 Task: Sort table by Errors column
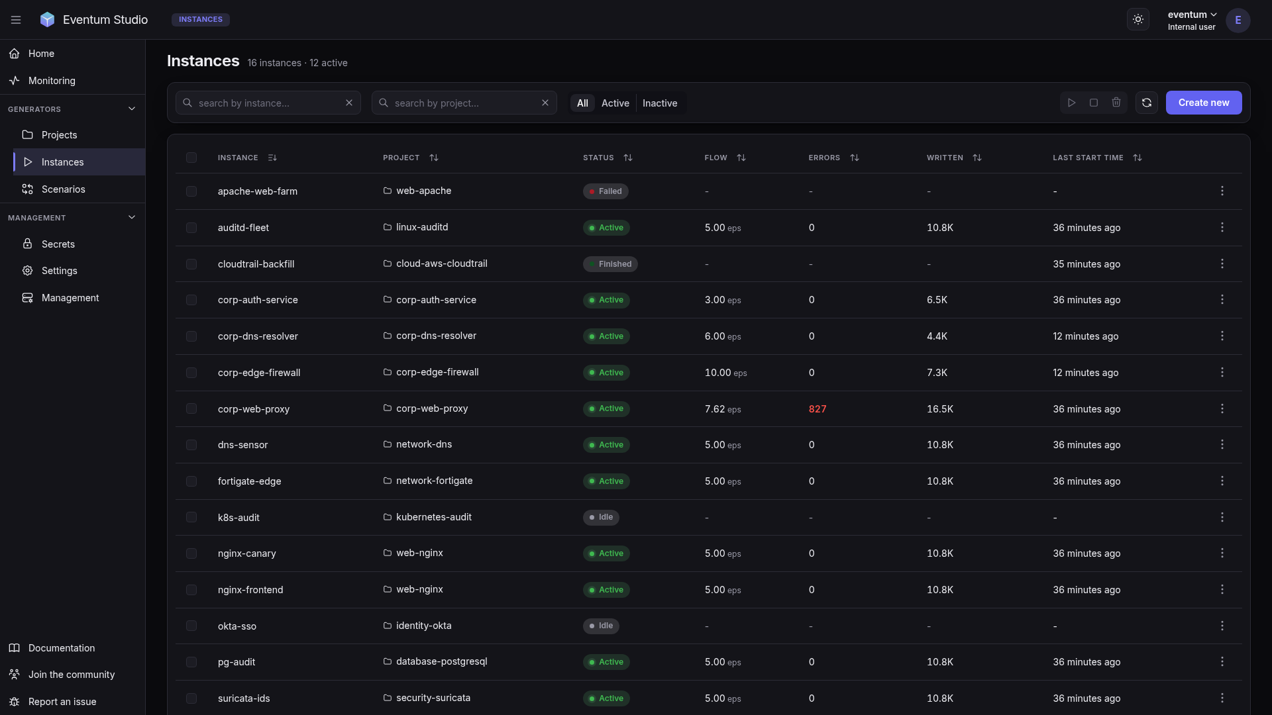point(854,158)
